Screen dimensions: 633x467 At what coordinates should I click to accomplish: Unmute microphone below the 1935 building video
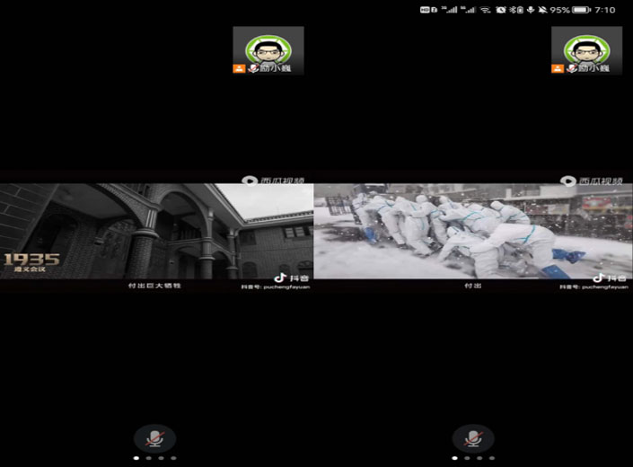coord(154,438)
